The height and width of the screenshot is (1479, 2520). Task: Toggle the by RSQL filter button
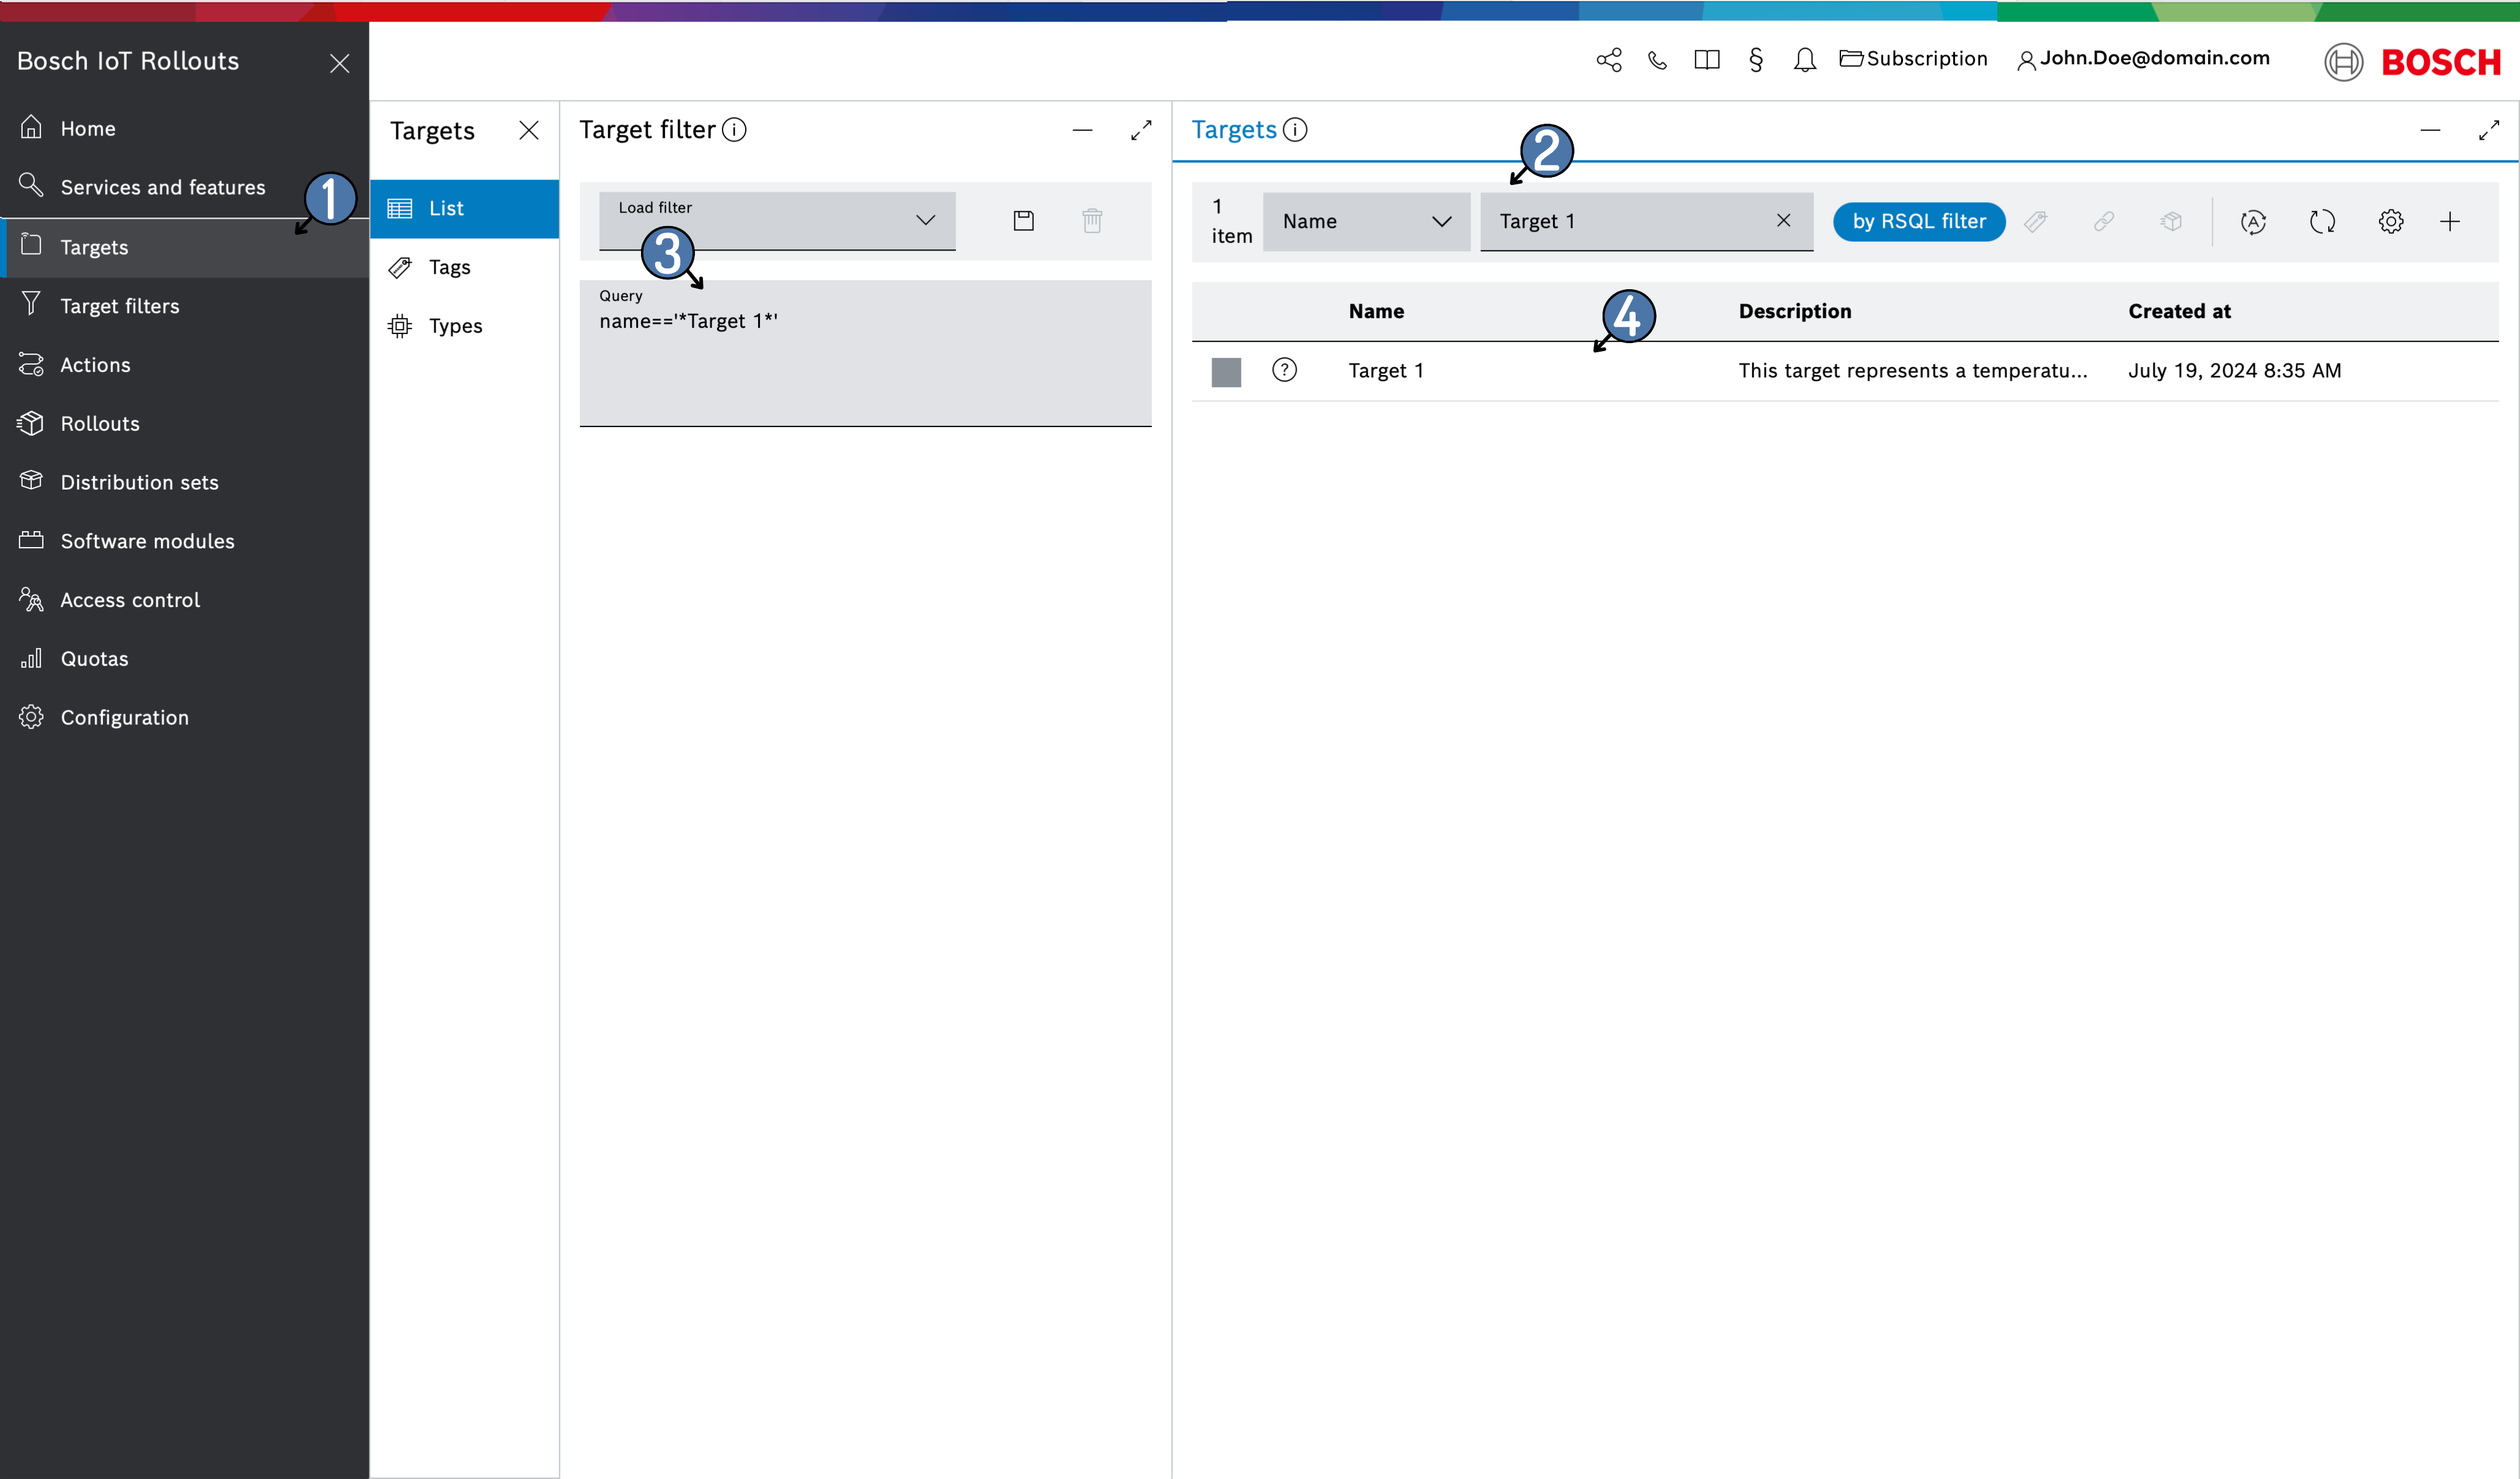[1918, 222]
